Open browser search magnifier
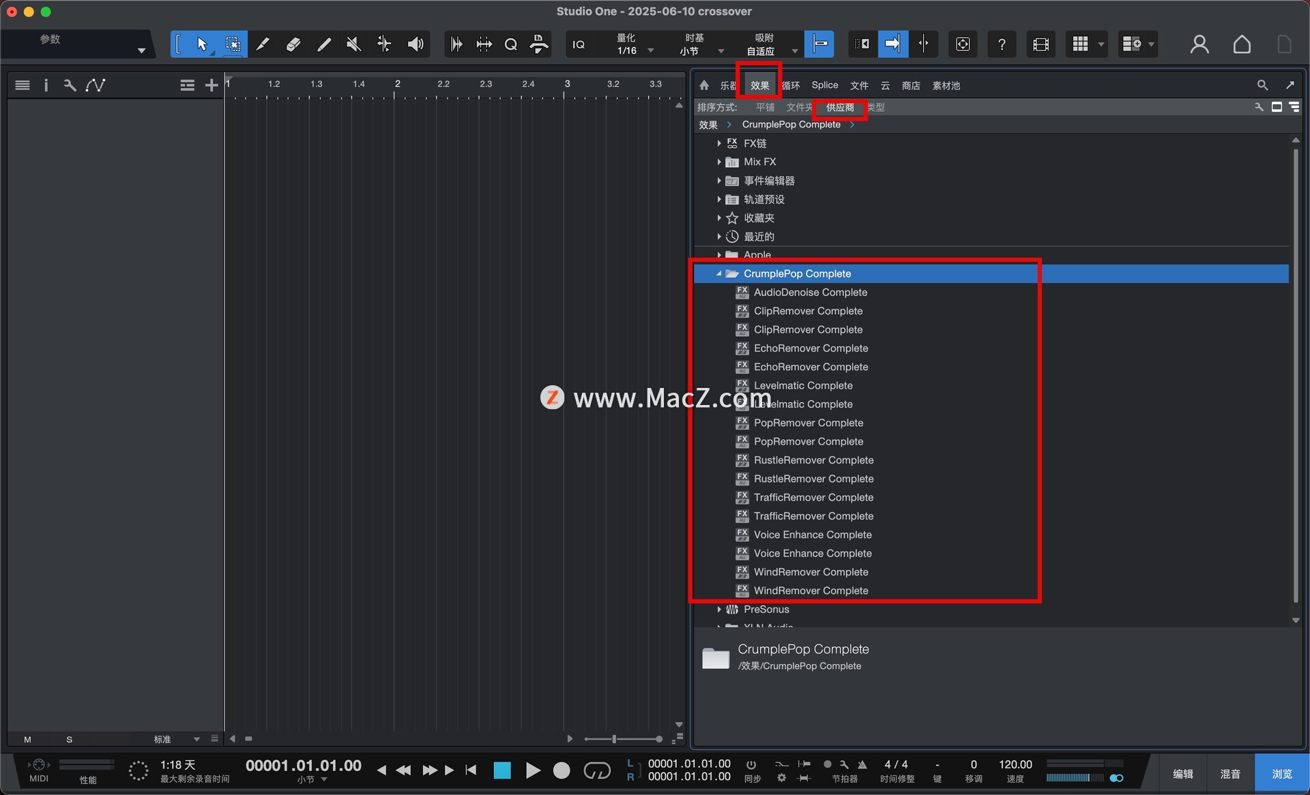The image size is (1310, 795). coord(1262,85)
